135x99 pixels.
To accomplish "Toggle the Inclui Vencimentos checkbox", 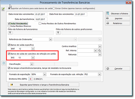I will (x=9, y=24).
